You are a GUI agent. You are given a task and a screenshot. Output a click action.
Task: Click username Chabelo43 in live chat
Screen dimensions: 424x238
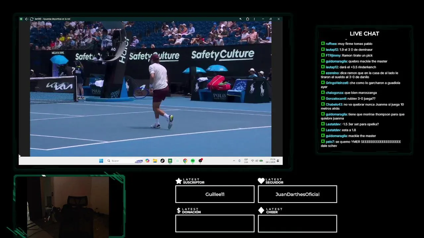(x=334, y=104)
